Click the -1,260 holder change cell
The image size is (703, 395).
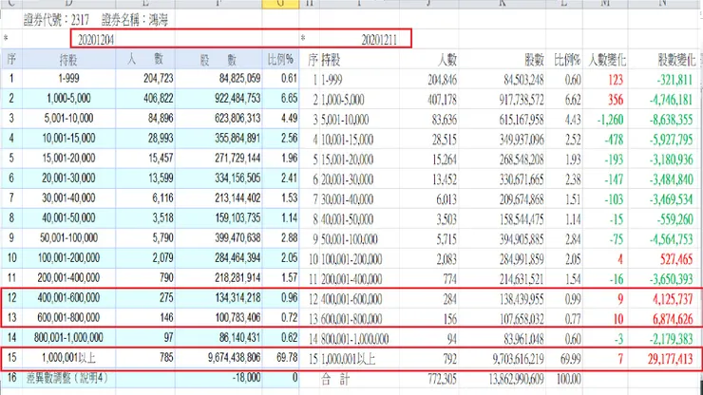[610, 120]
